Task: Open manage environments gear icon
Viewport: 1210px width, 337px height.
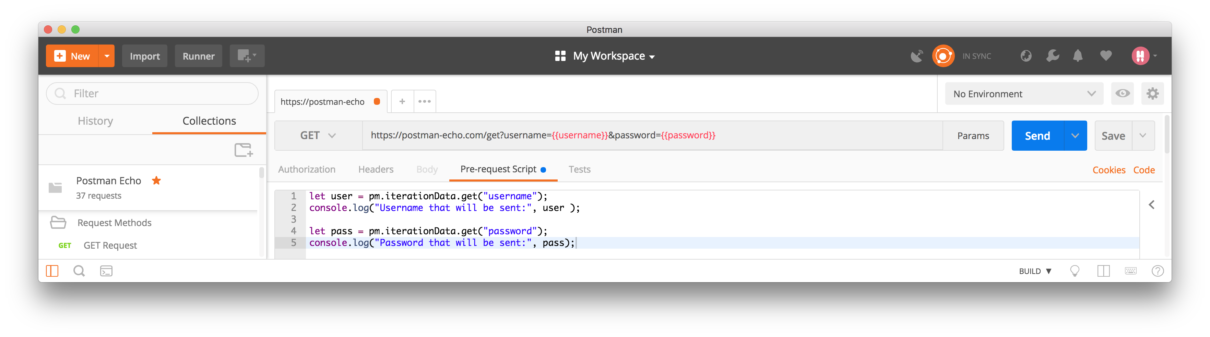Action: (x=1152, y=93)
